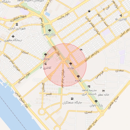Click the fuel pump icon at جایگاه صنعتگران

pyautogui.click(x=72, y=99)
